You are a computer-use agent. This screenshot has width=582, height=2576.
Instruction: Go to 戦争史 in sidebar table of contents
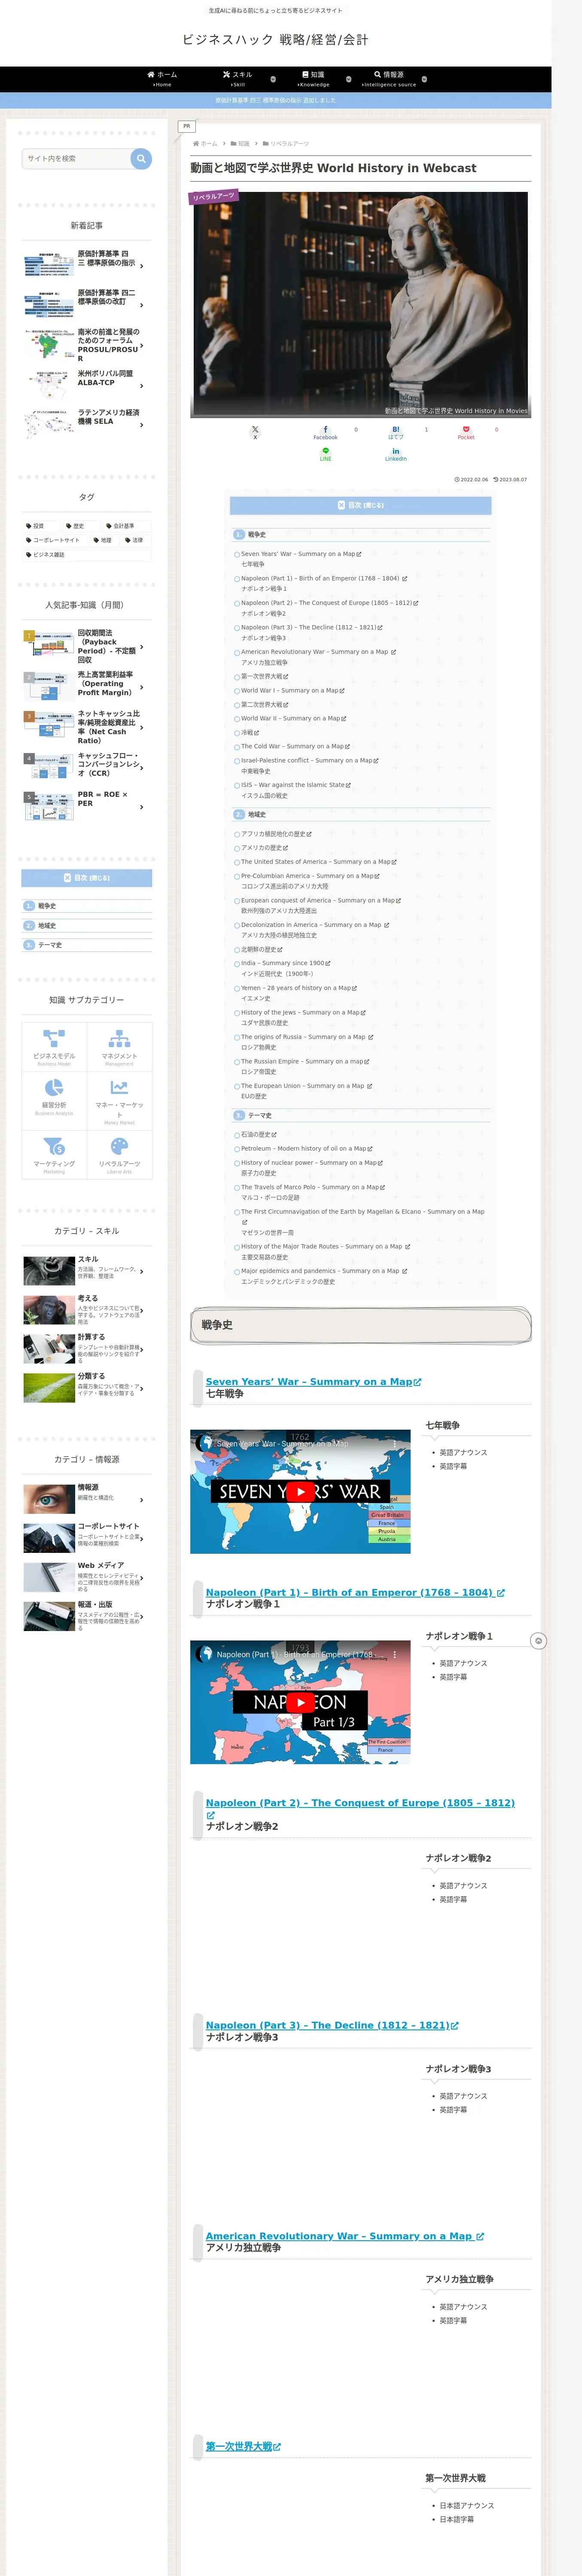pyautogui.click(x=47, y=906)
